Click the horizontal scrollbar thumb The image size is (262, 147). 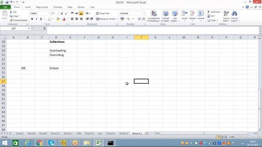point(204,134)
